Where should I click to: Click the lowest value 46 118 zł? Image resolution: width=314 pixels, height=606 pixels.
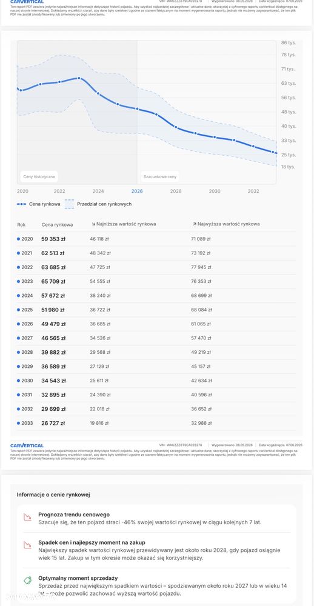(x=99, y=239)
